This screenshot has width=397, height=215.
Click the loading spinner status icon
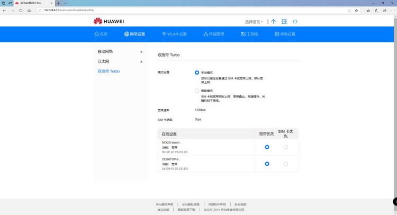(295, 22)
